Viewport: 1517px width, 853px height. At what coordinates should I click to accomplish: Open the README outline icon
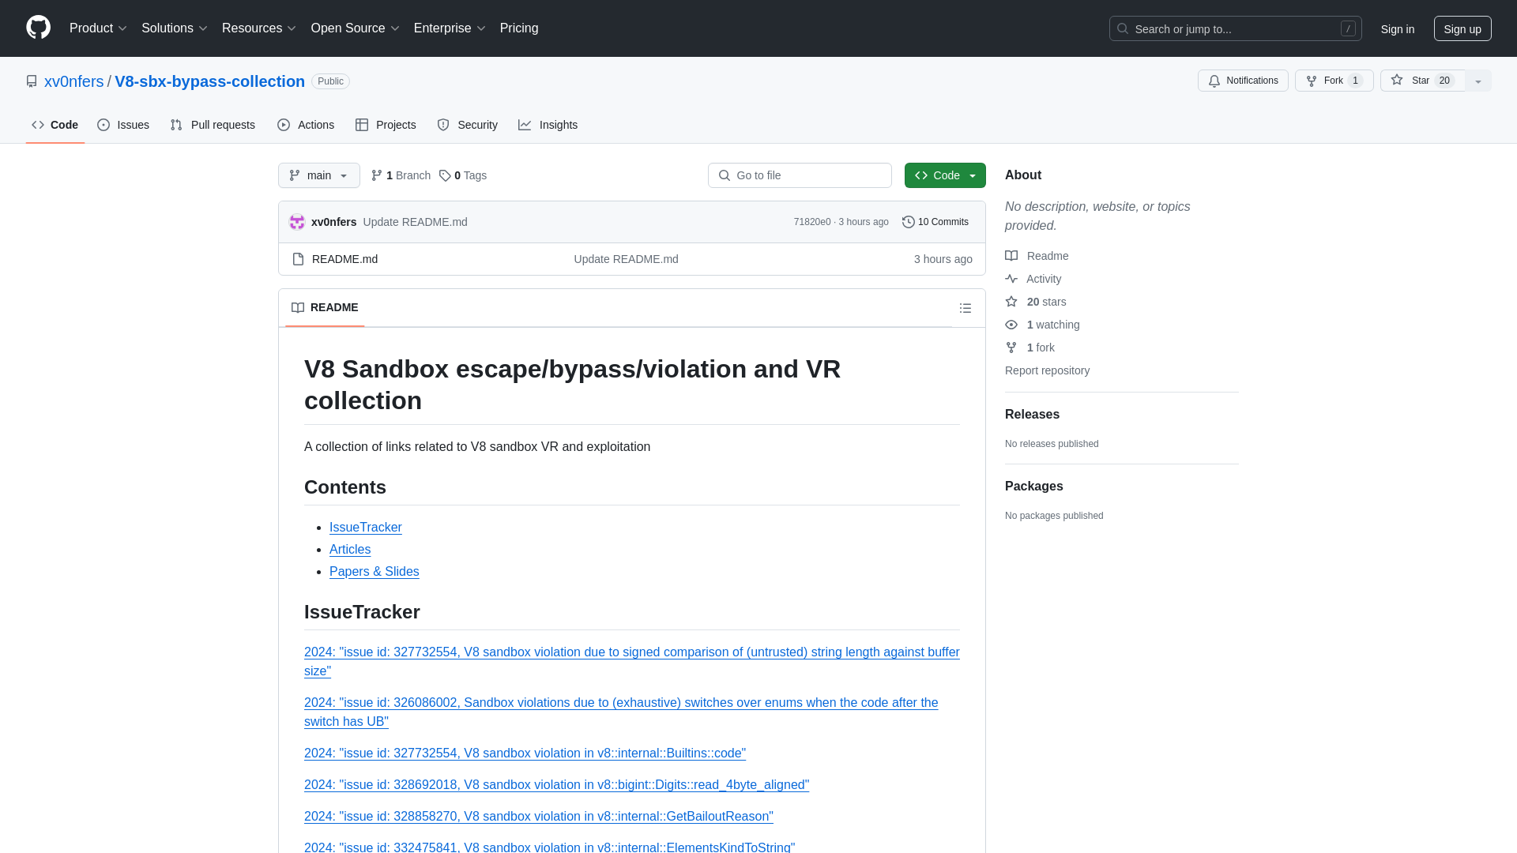tap(965, 308)
